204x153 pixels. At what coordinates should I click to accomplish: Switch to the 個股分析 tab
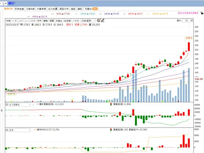click(x=64, y=9)
